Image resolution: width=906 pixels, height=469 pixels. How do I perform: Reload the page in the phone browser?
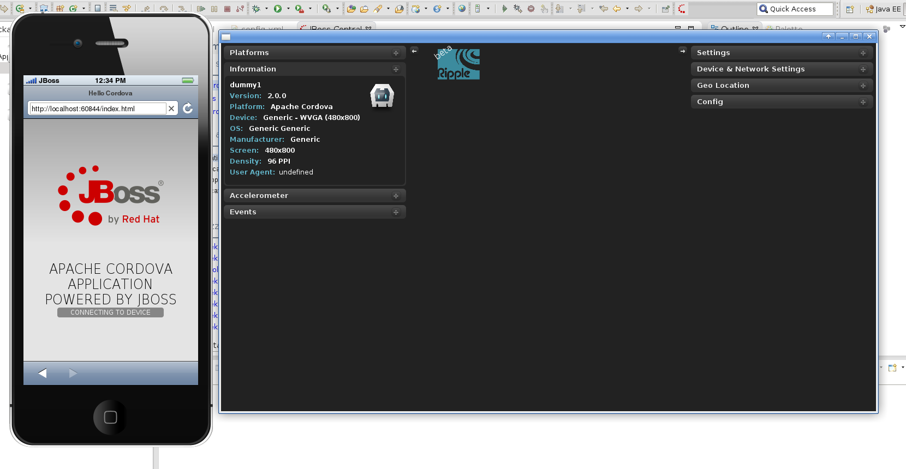tap(188, 109)
